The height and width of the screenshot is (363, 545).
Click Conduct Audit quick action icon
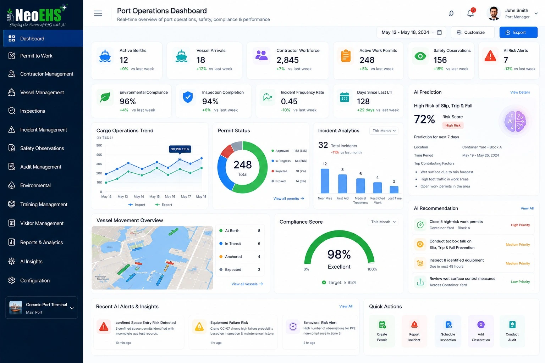coord(512,325)
